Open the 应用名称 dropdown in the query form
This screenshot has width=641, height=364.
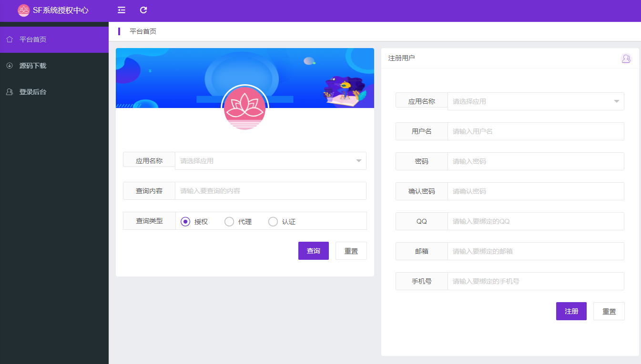(270, 161)
